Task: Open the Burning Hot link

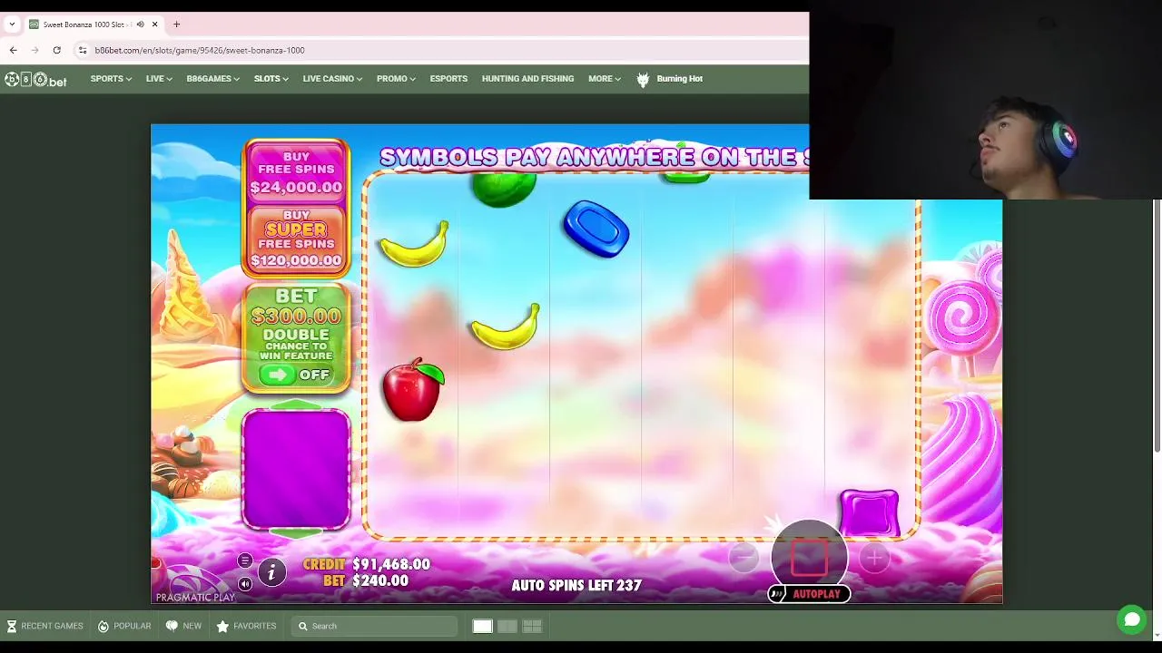Action: point(680,79)
